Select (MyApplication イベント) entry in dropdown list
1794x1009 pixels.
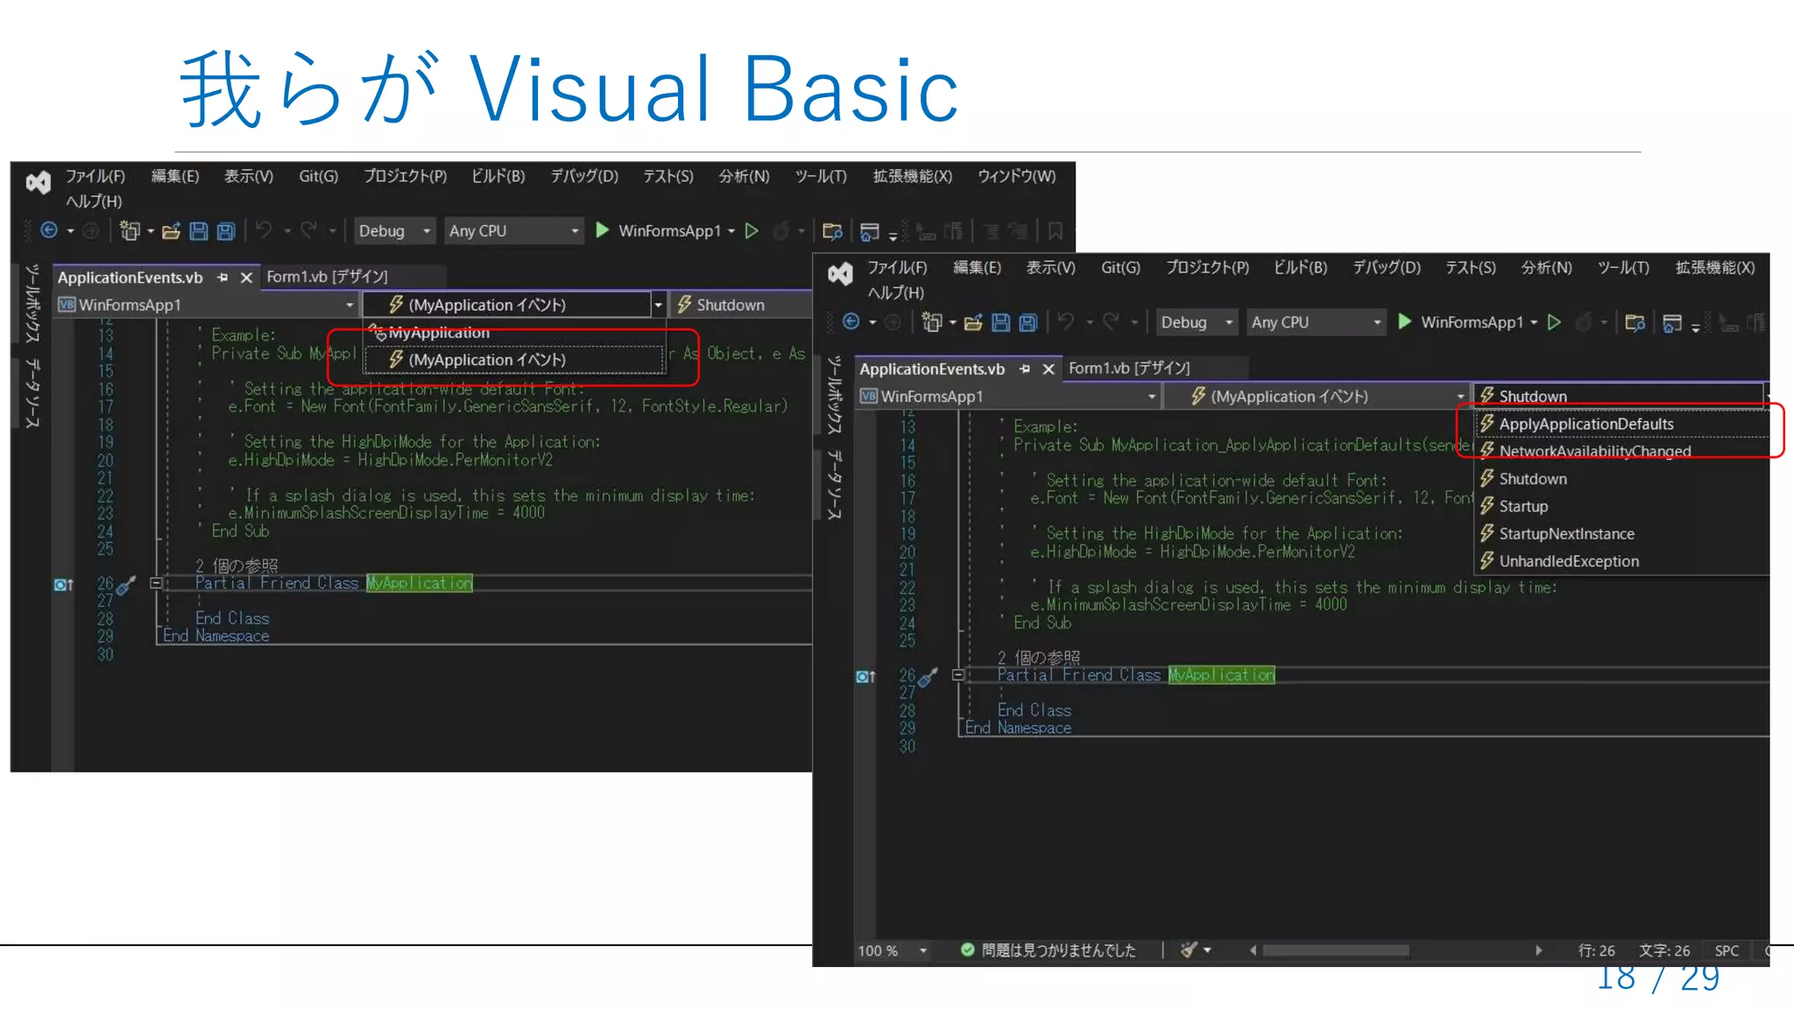(515, 360)
